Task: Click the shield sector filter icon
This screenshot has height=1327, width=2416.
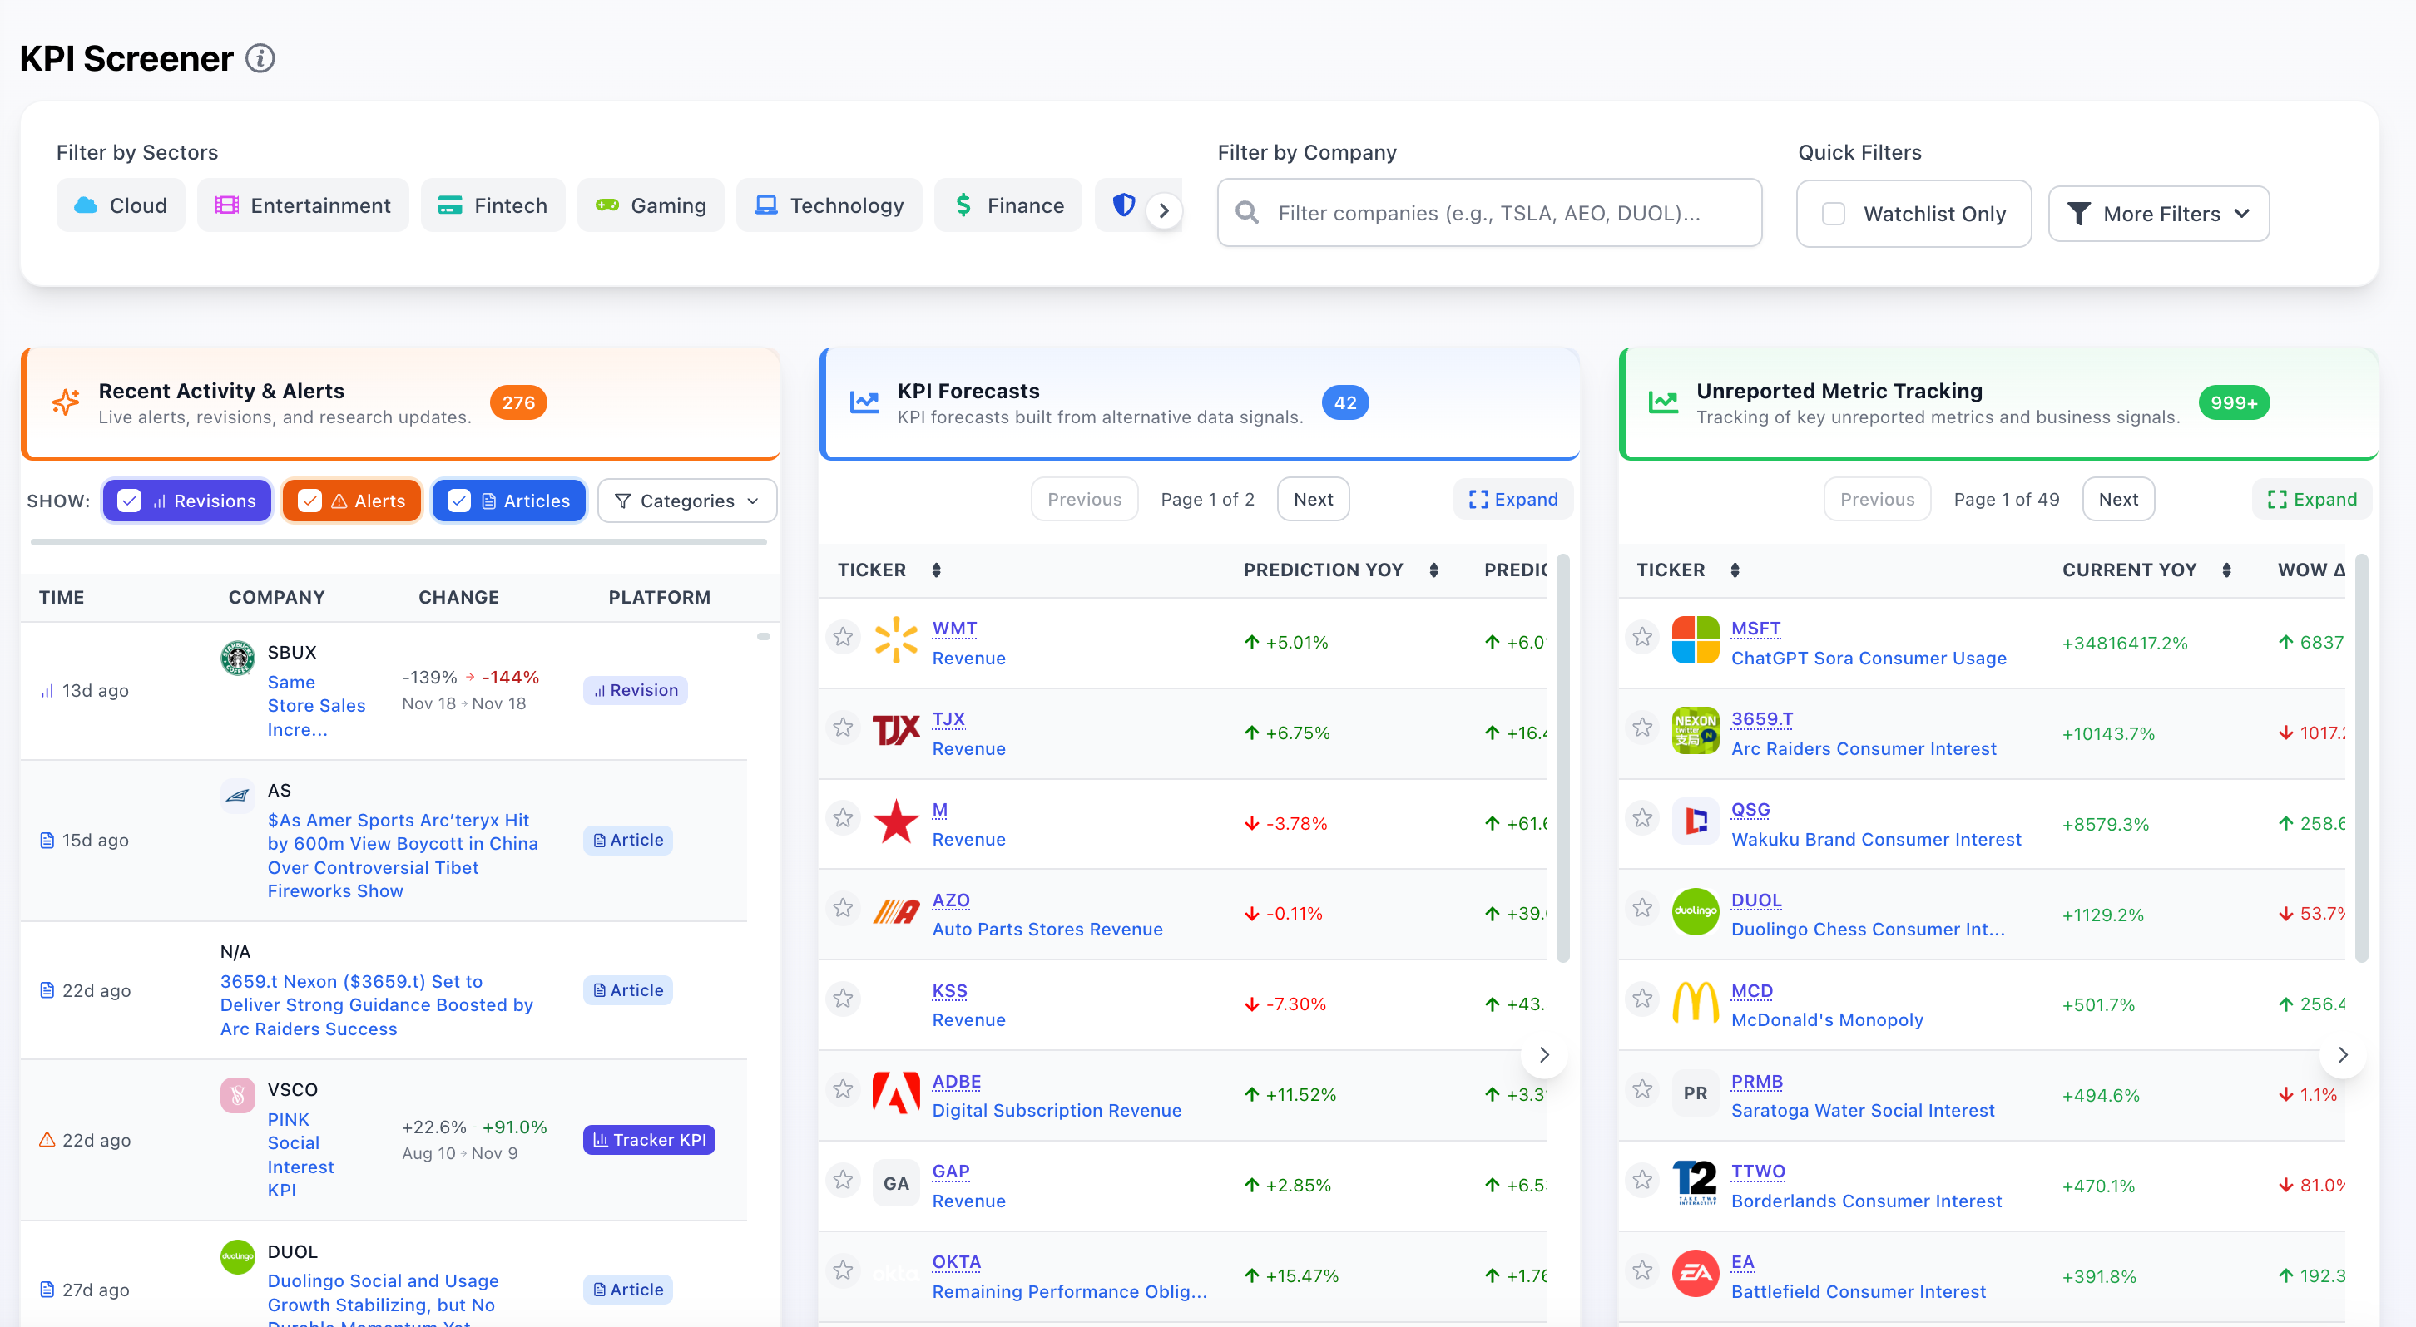Action: pyautogui.click(x=1124, y=205)
